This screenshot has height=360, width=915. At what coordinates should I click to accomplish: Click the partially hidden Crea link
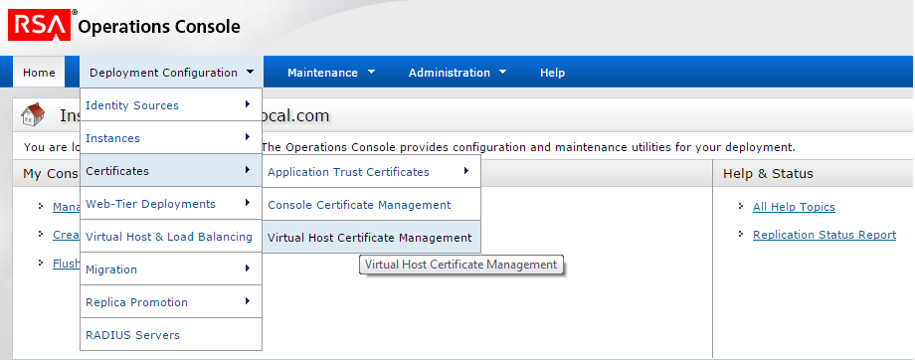pyautogui.click(x=66, y=235)
